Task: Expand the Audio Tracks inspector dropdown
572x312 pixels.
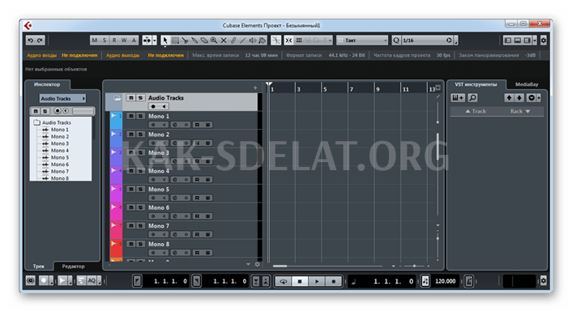Action: click(x=62, y=99)
